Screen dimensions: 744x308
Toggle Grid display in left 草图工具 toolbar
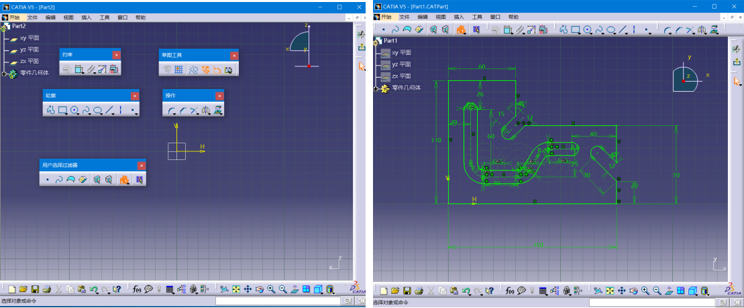pos(179,70)
